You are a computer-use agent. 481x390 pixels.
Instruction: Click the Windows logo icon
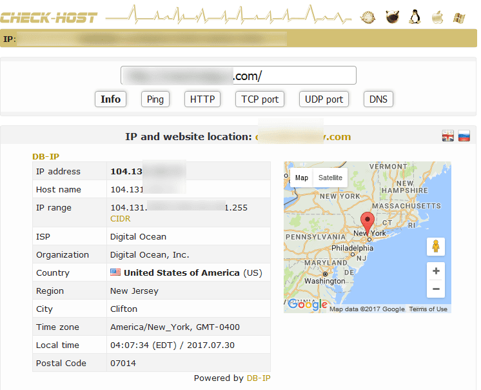tap(460, 17)
